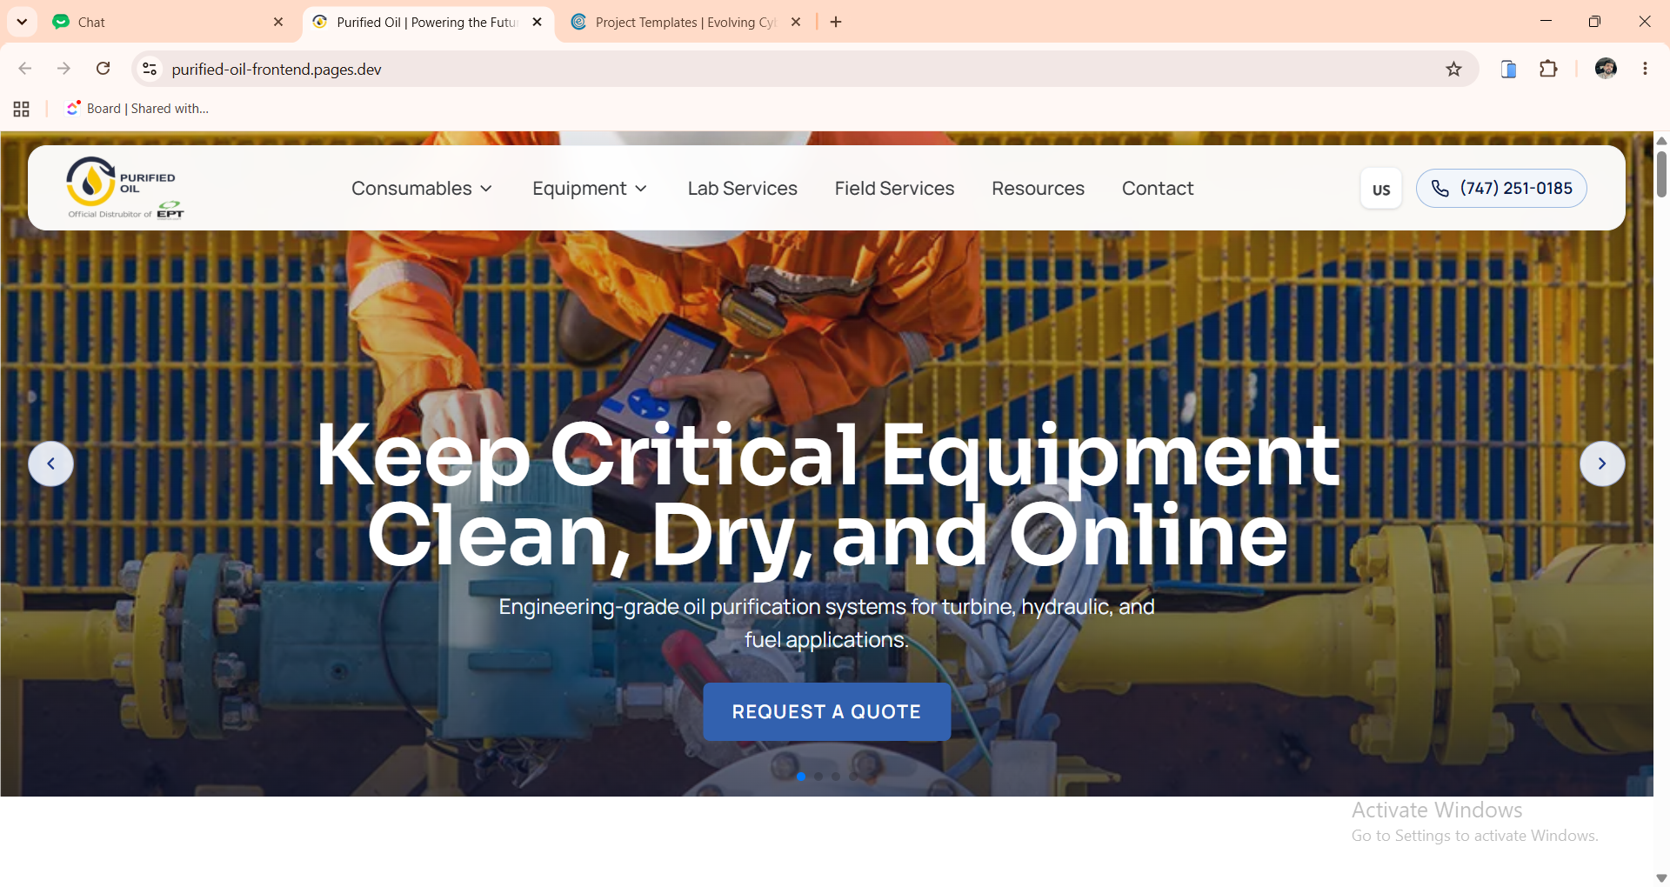This screenshot has height=887, width=1670.
Task: Select the first carousel dot
Action: (801, 777)
